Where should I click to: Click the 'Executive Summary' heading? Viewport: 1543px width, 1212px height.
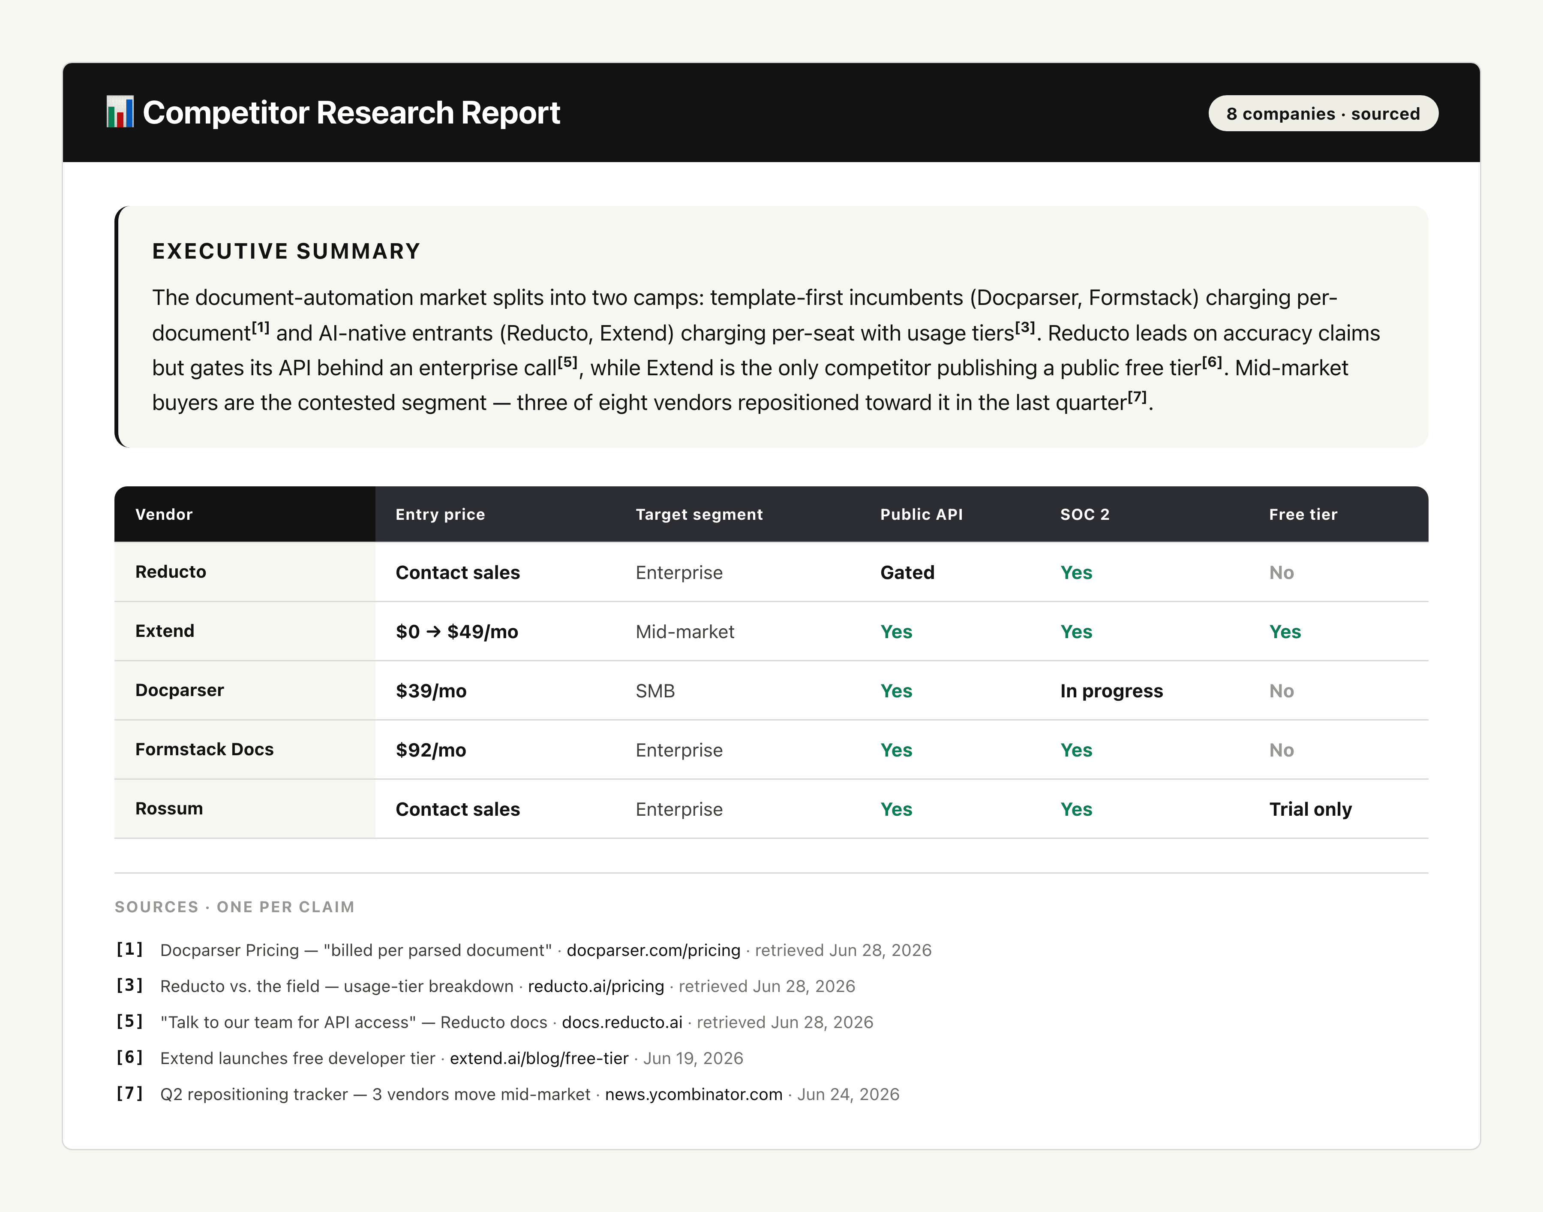[286, 251]
